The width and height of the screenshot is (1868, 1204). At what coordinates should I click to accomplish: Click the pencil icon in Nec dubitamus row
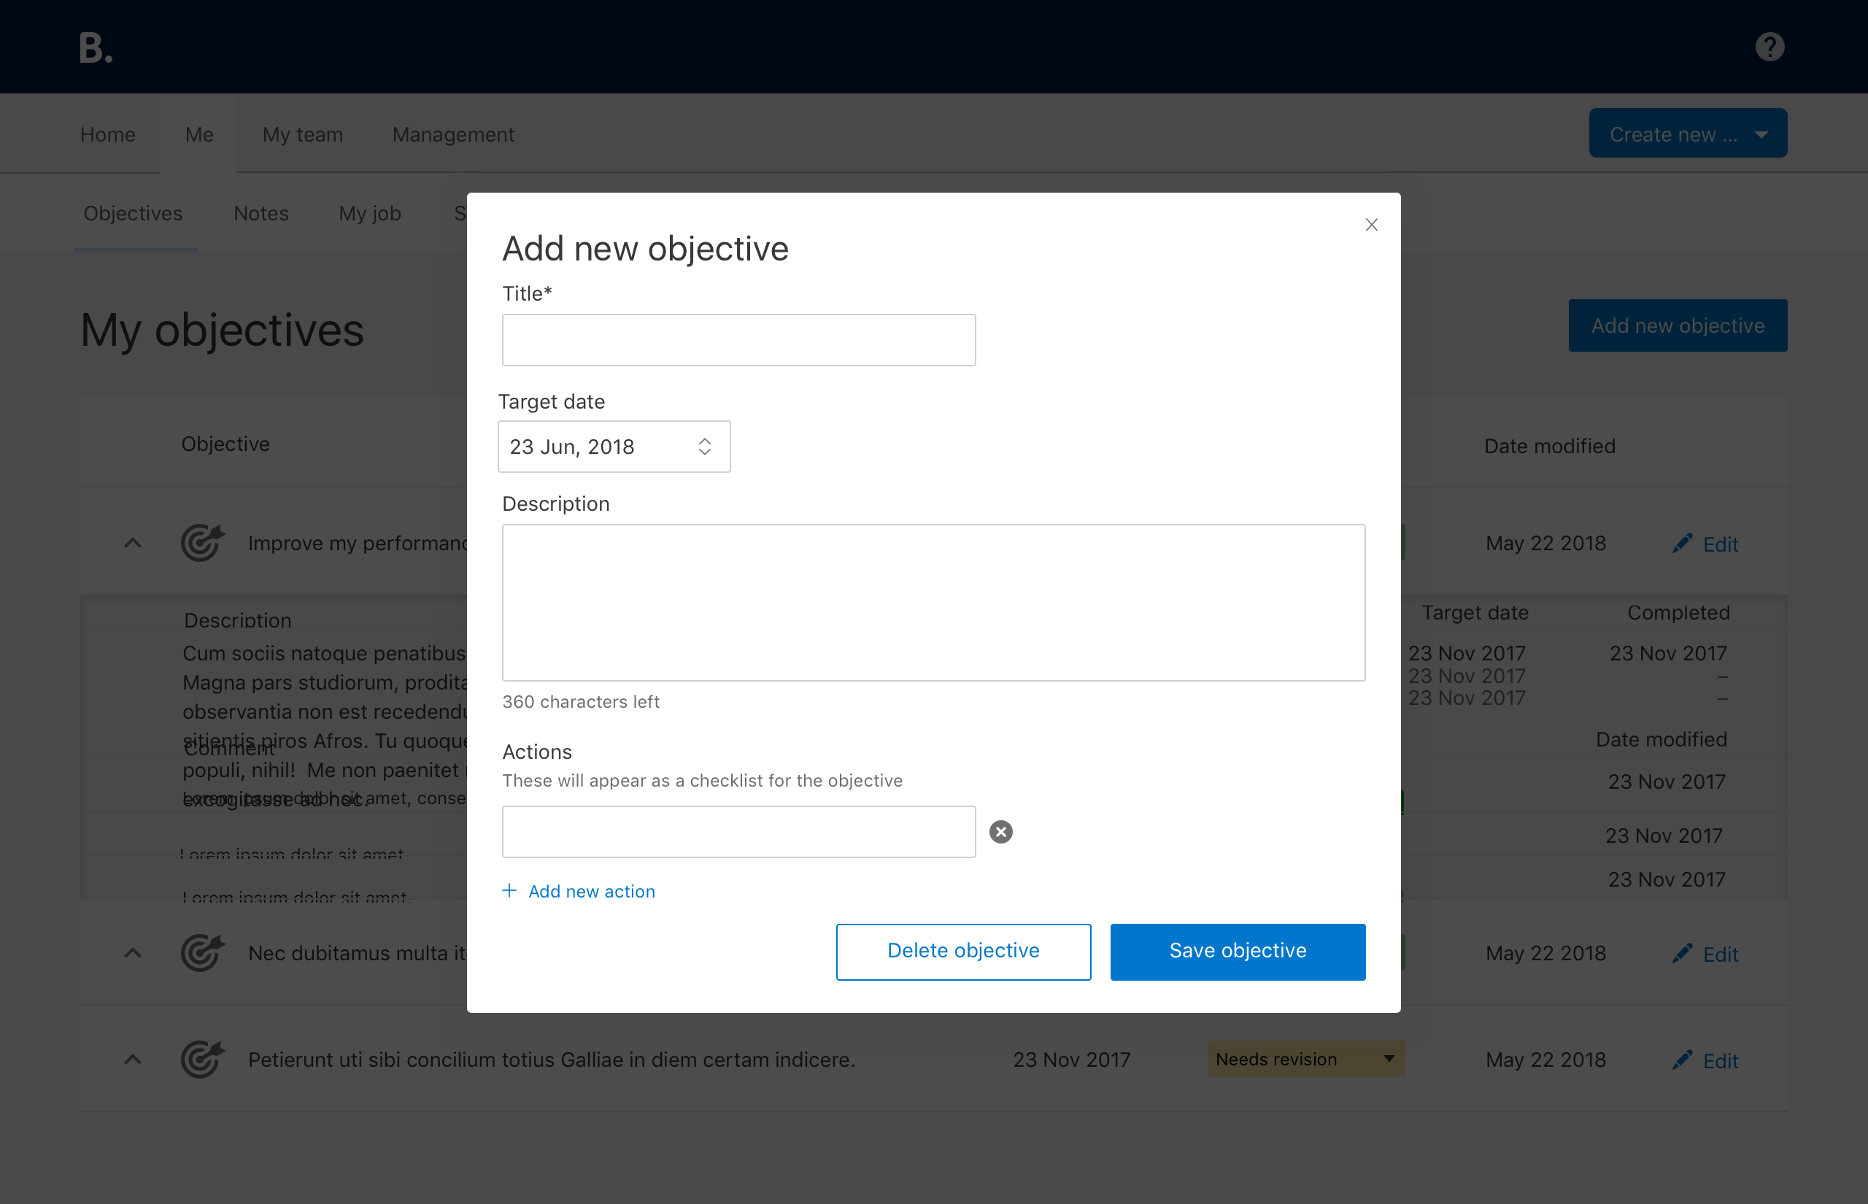1682,953
